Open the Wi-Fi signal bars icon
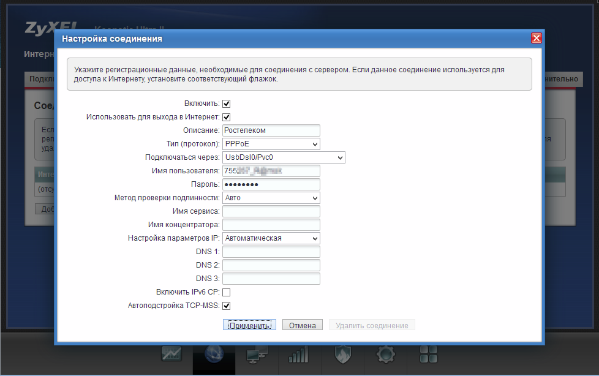This screenshot has width=599, height=376. [x=298, y=353]
